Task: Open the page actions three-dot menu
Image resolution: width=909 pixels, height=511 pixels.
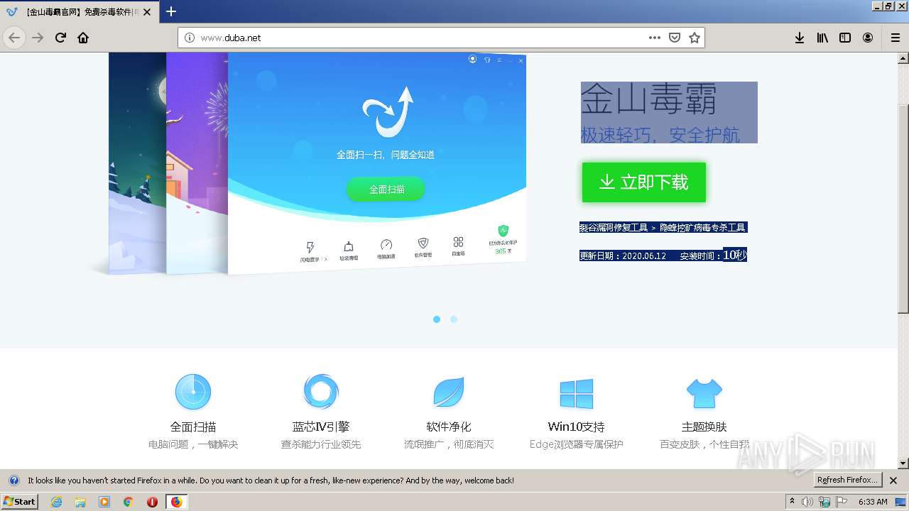Action: (x=655, y=38)
